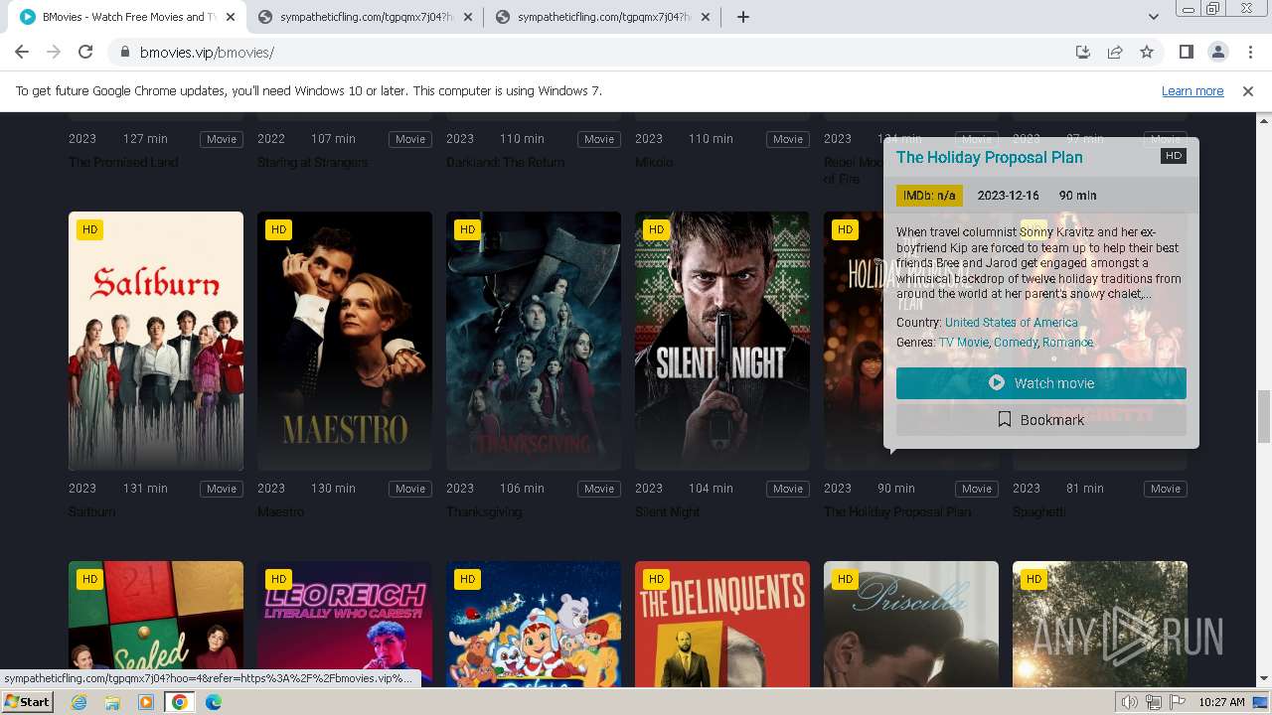Bookmark this tab with star icon
Screen dimensions: 1272x715
click(x=1147, y=52)
